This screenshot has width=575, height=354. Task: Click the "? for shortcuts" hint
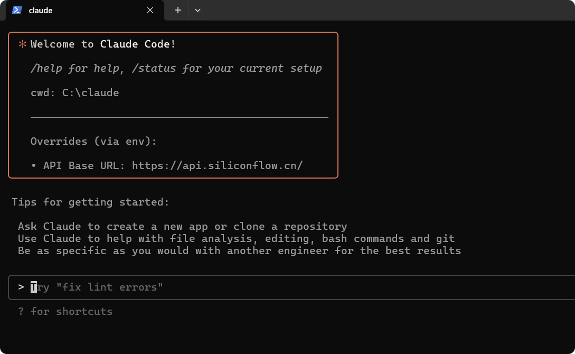[65, 311]
